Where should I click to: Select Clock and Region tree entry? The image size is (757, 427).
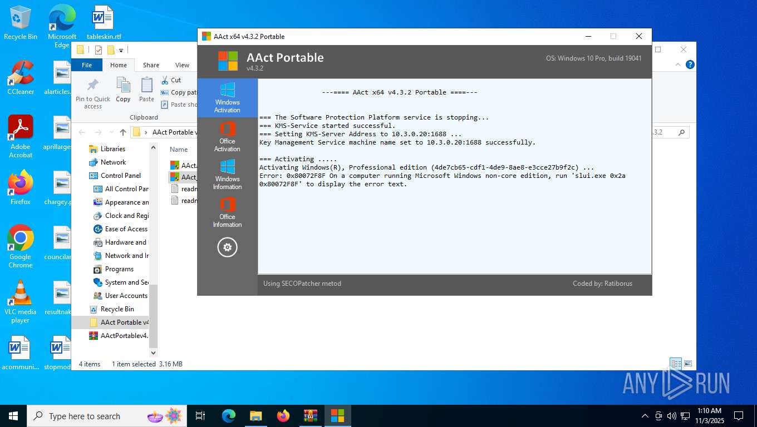click(121, 216)
